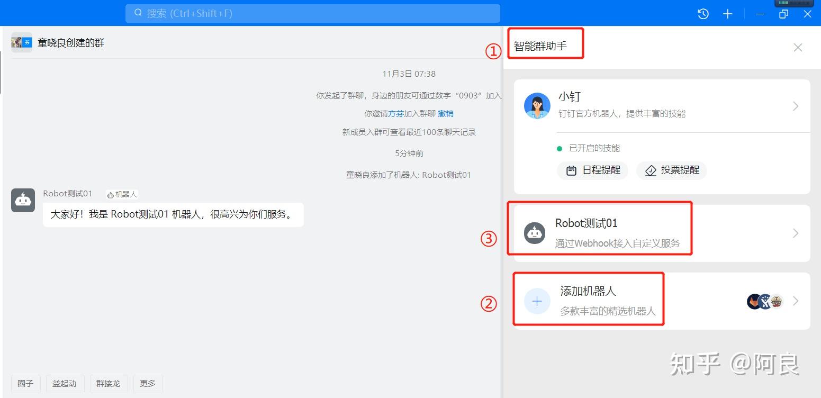Open the 群接龙 shortcut button
The height and width of the screenshot is (398, 821).
[109, 384]
